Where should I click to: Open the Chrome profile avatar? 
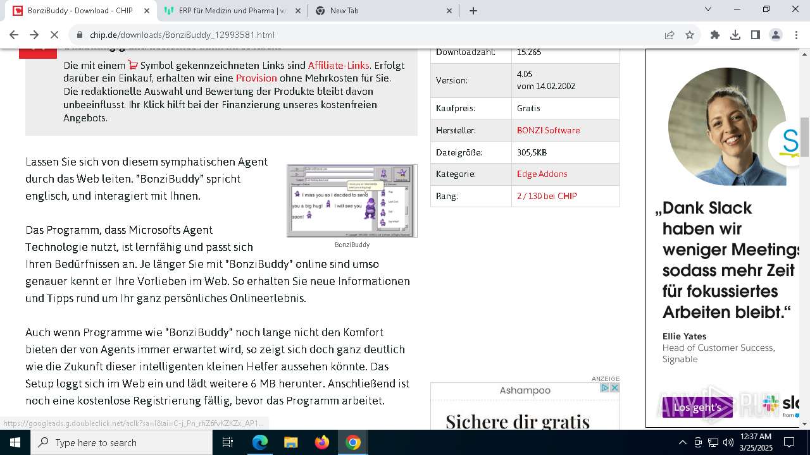[x=776, y=35]
